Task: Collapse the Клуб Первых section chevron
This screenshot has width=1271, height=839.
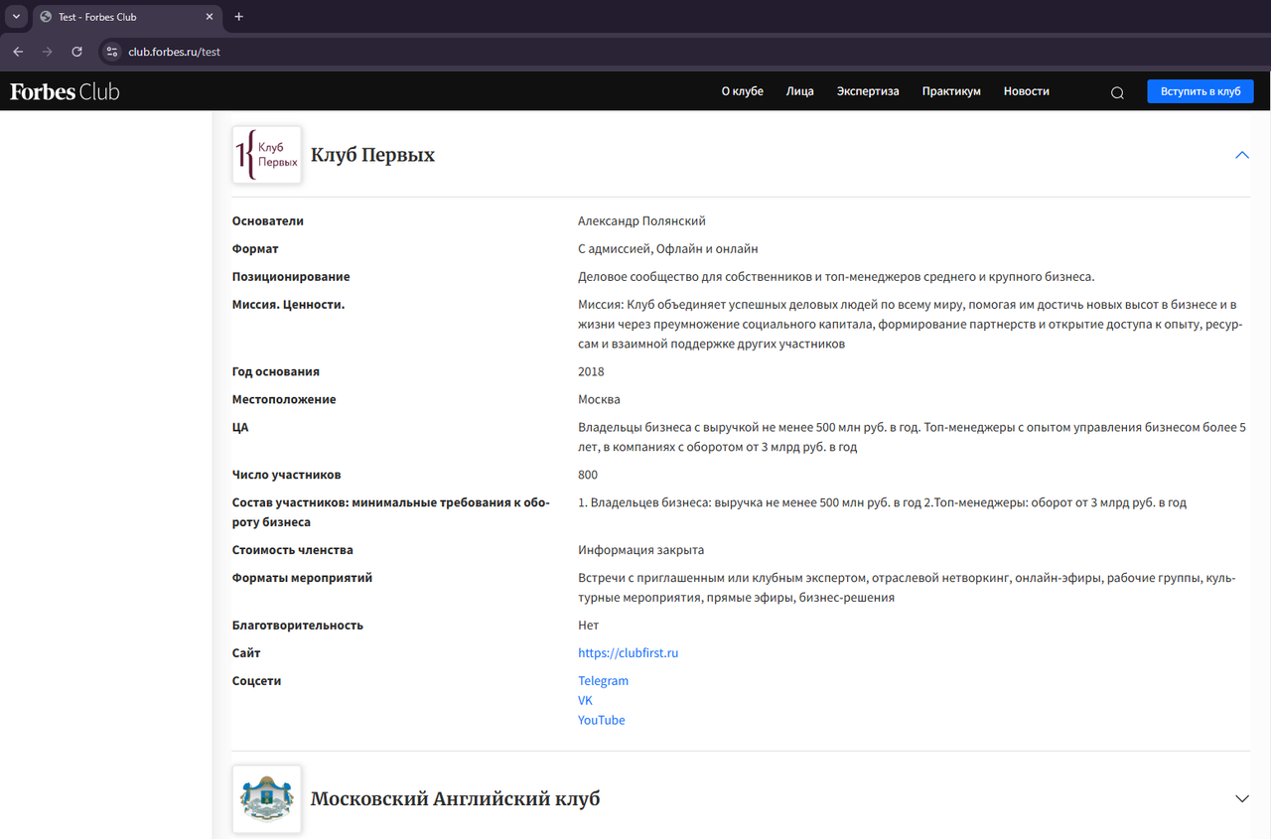Action: tap(1241, 155)
